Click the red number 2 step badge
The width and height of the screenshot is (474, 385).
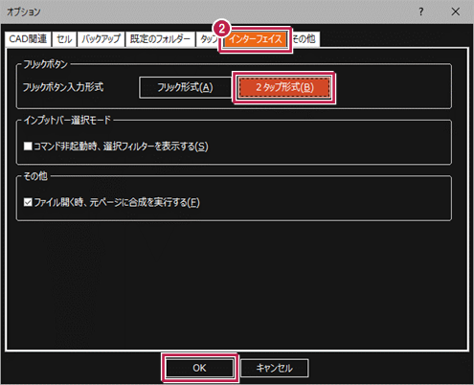[x=221, y=29]
